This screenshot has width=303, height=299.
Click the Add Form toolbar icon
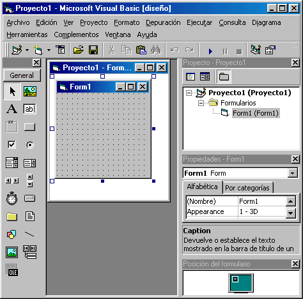coord(38,50)
